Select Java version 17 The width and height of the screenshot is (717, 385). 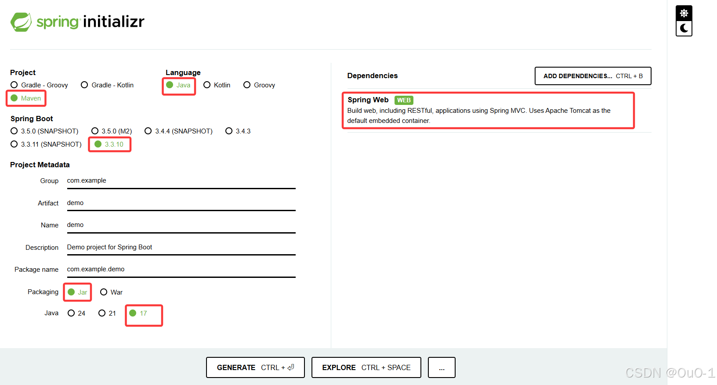point(138,313)
